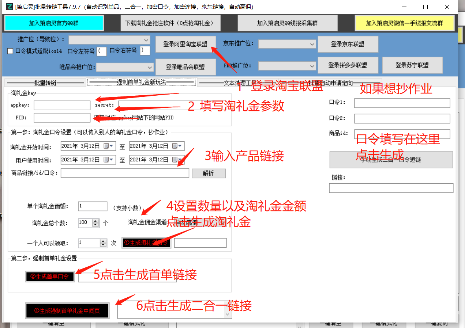The width and height of the screenshot is (465, 328).
Task: Click the （支持小数） hint text
Action: pos(127,208)
